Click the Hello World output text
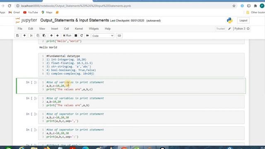265x149 pixels. (x=48, y=47)
